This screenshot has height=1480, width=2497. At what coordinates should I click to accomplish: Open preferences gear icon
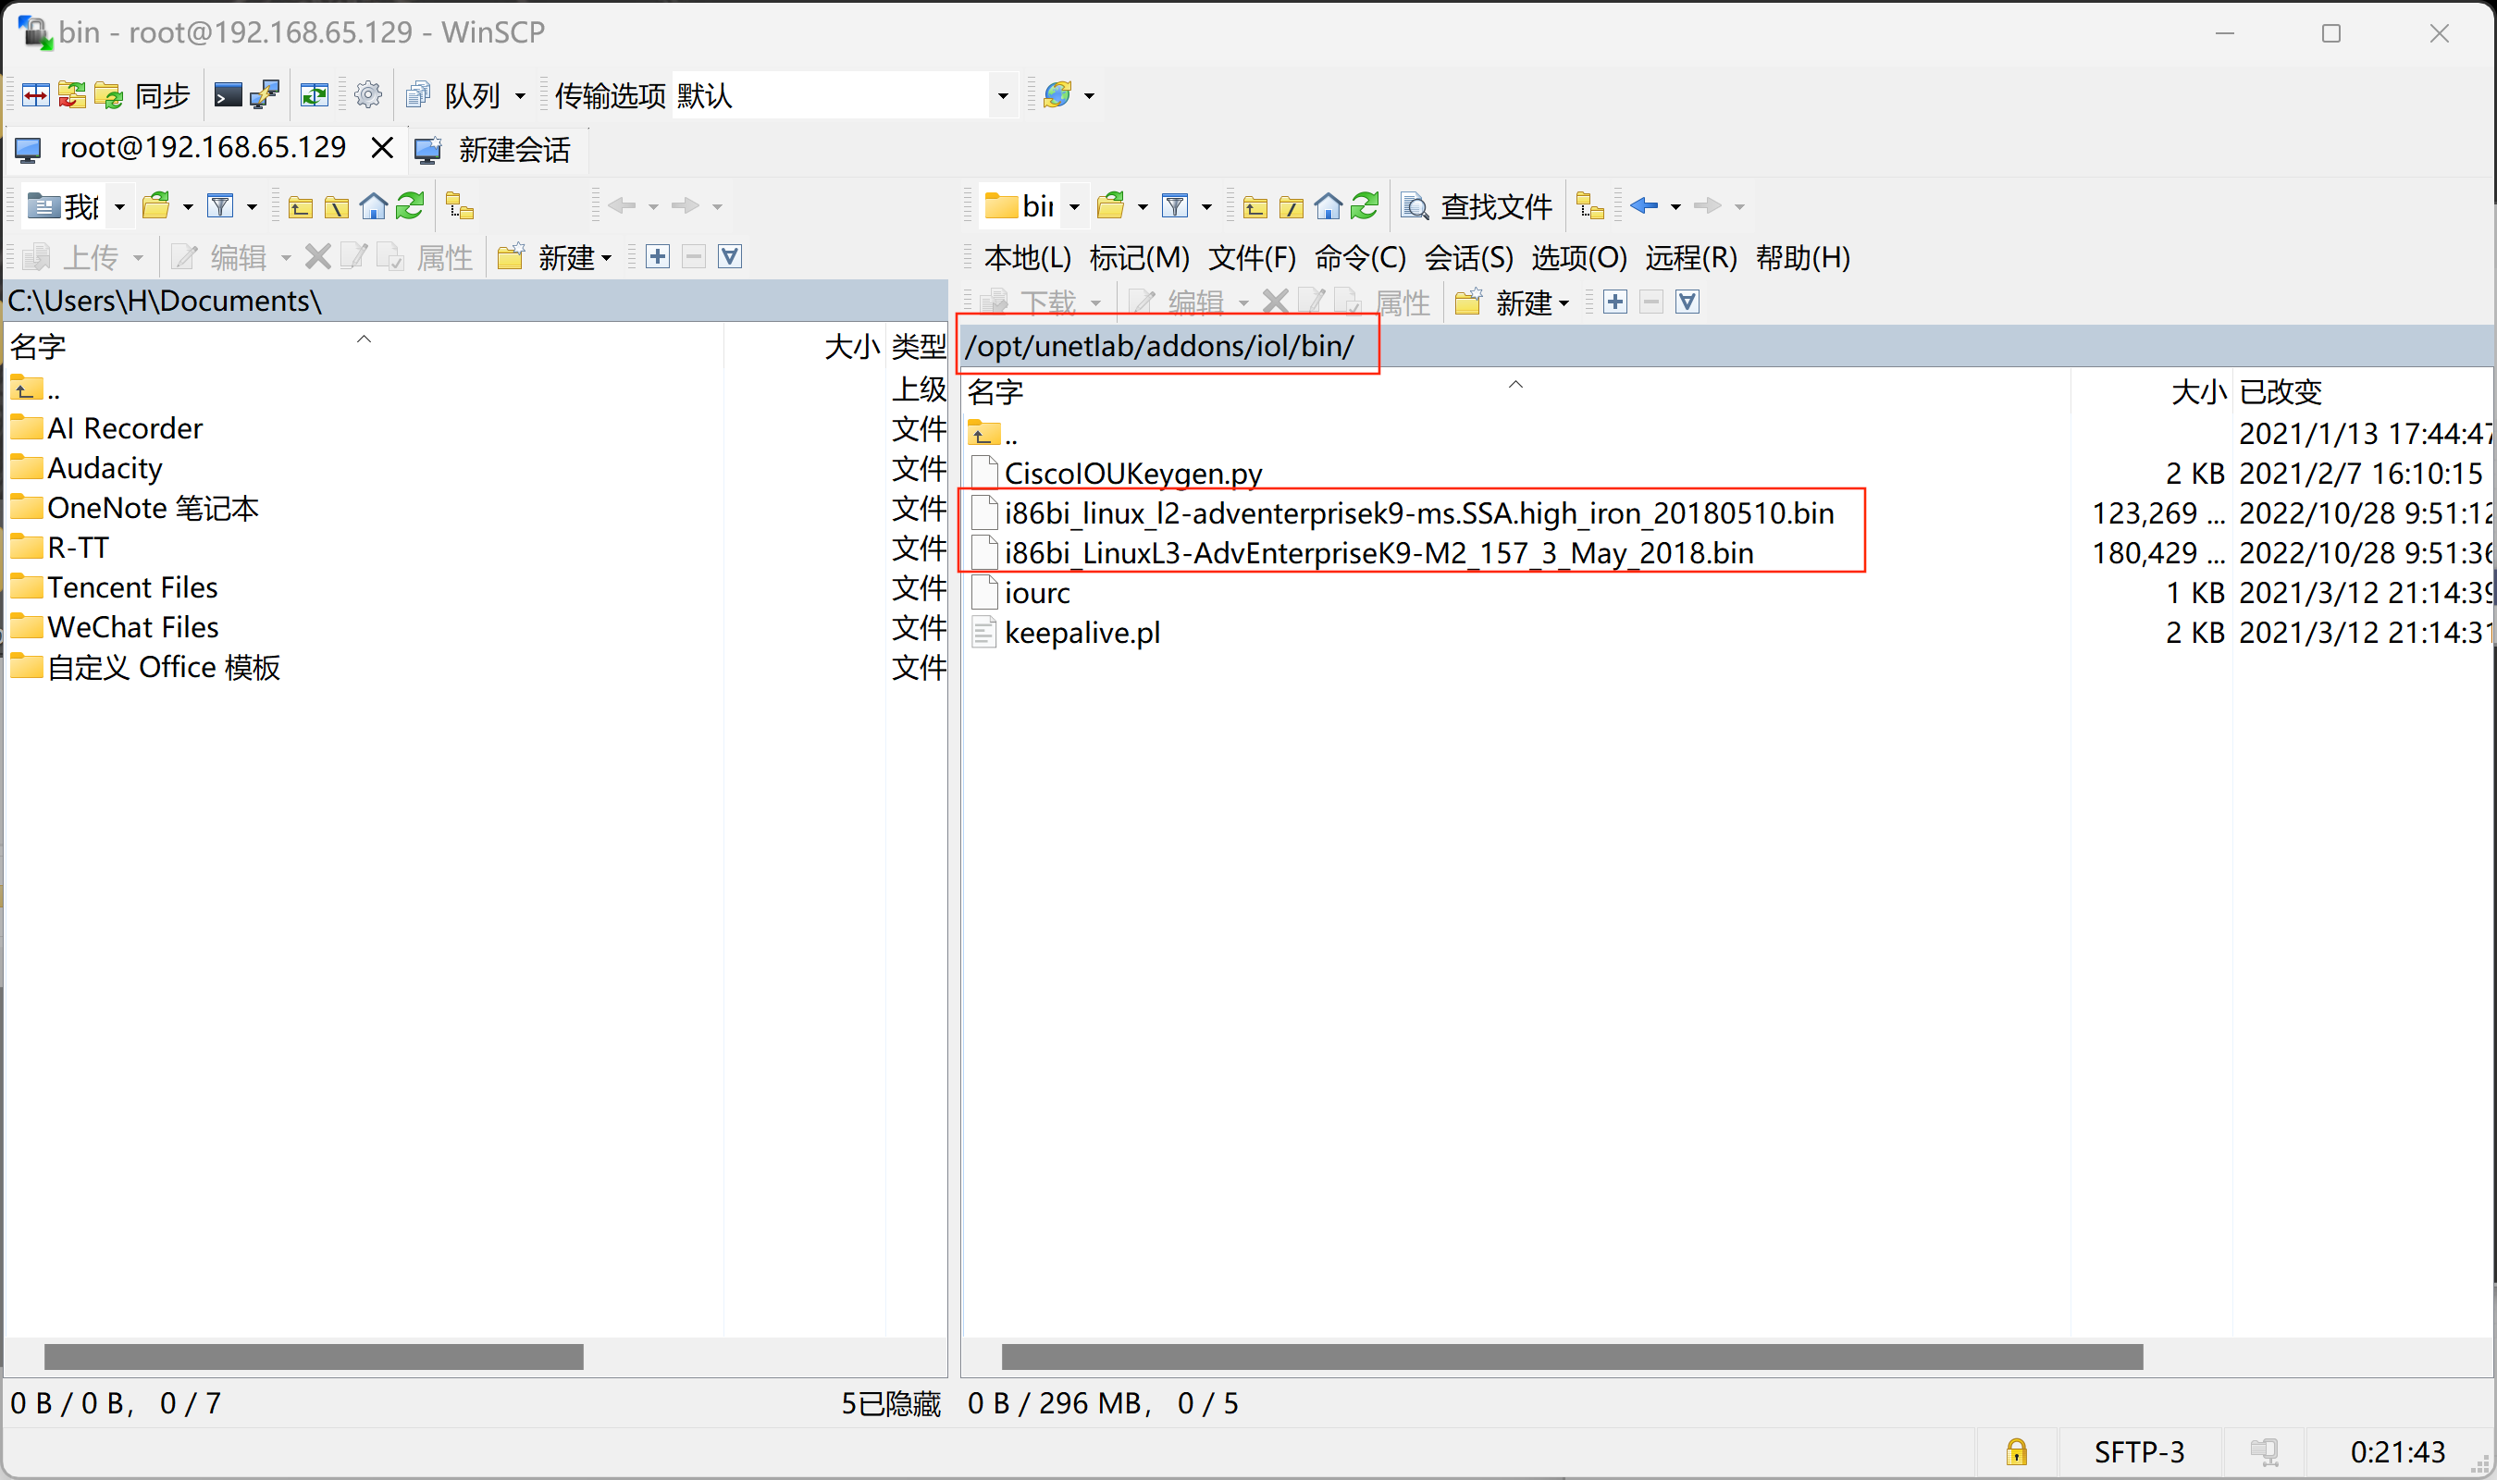[x=368, y=94]
